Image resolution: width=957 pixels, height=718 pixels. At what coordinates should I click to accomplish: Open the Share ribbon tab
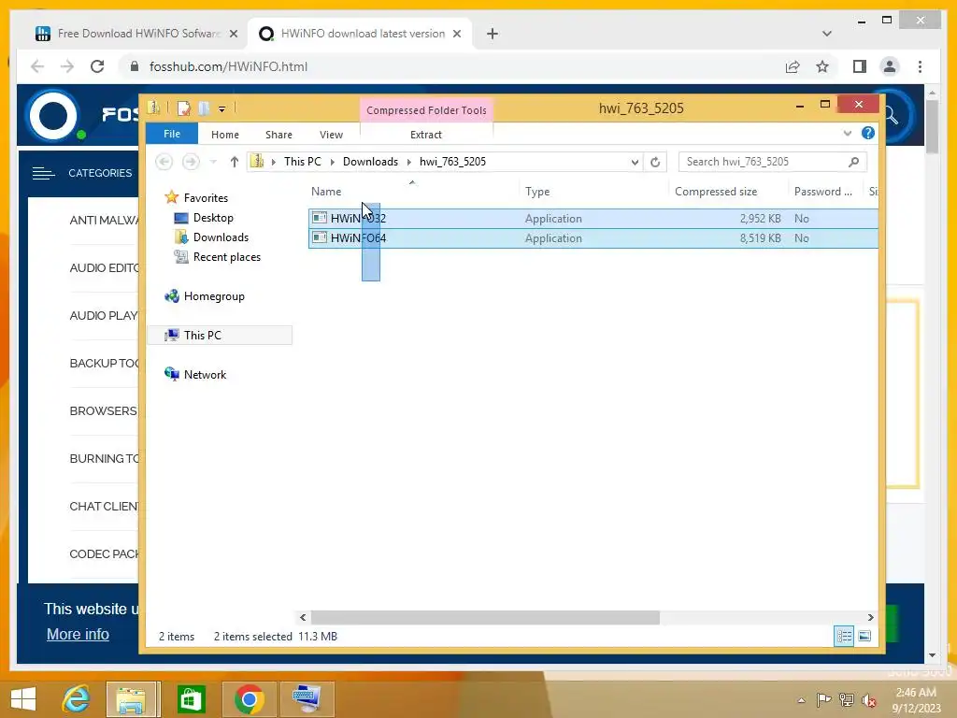pos(279,135)
